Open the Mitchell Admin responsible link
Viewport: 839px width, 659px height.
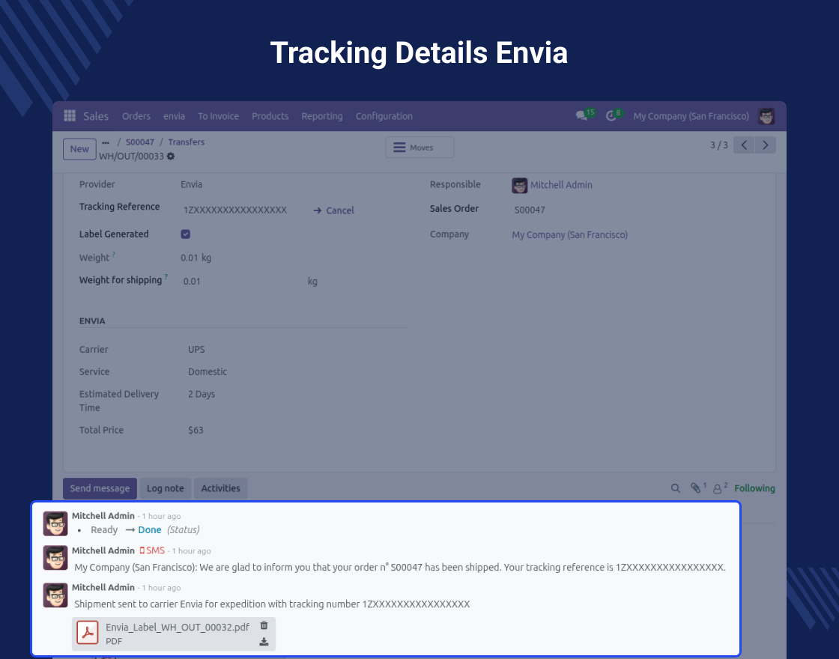coord(561,185)
